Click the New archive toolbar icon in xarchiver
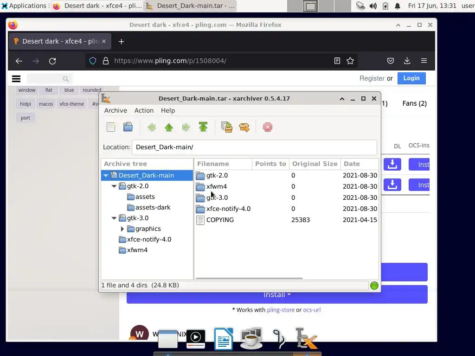Image resolution: width=475 pixels, height=356 pixels. pyautogui.click(x=111, y=127)
